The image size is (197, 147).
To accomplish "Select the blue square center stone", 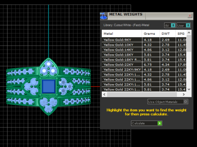I will click(48, 87).
